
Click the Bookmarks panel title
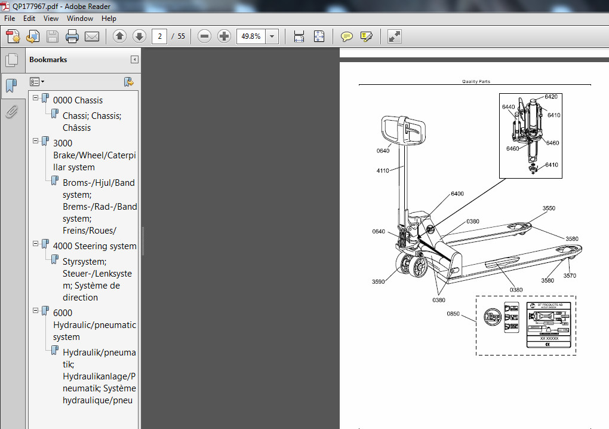click(48, 60)
